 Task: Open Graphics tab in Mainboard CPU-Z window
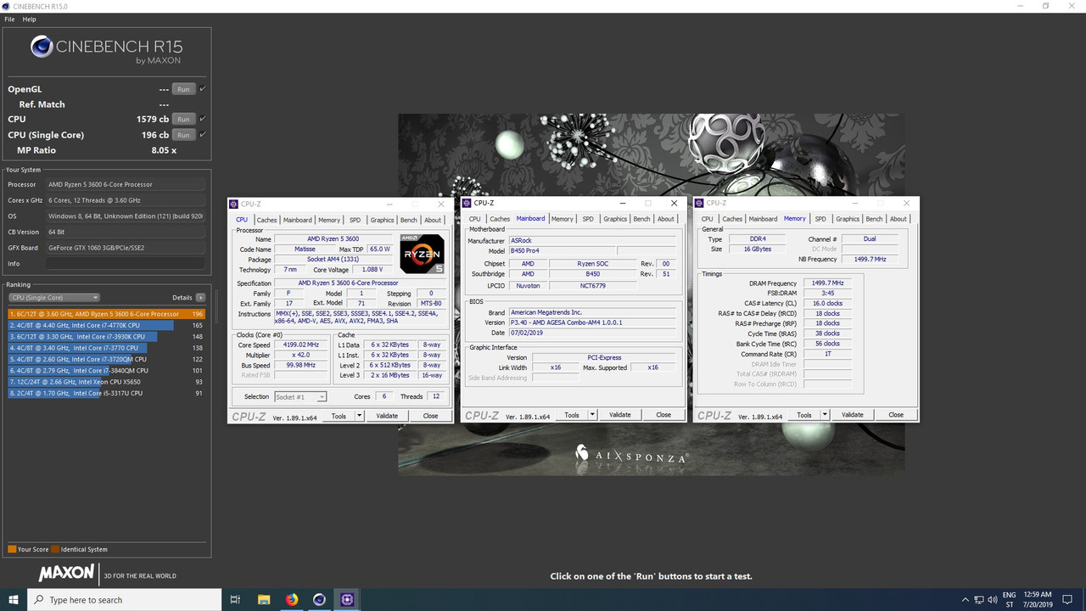coord(615,219)
